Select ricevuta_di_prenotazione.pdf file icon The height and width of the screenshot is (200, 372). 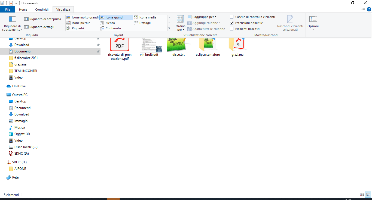coord(120,45)
